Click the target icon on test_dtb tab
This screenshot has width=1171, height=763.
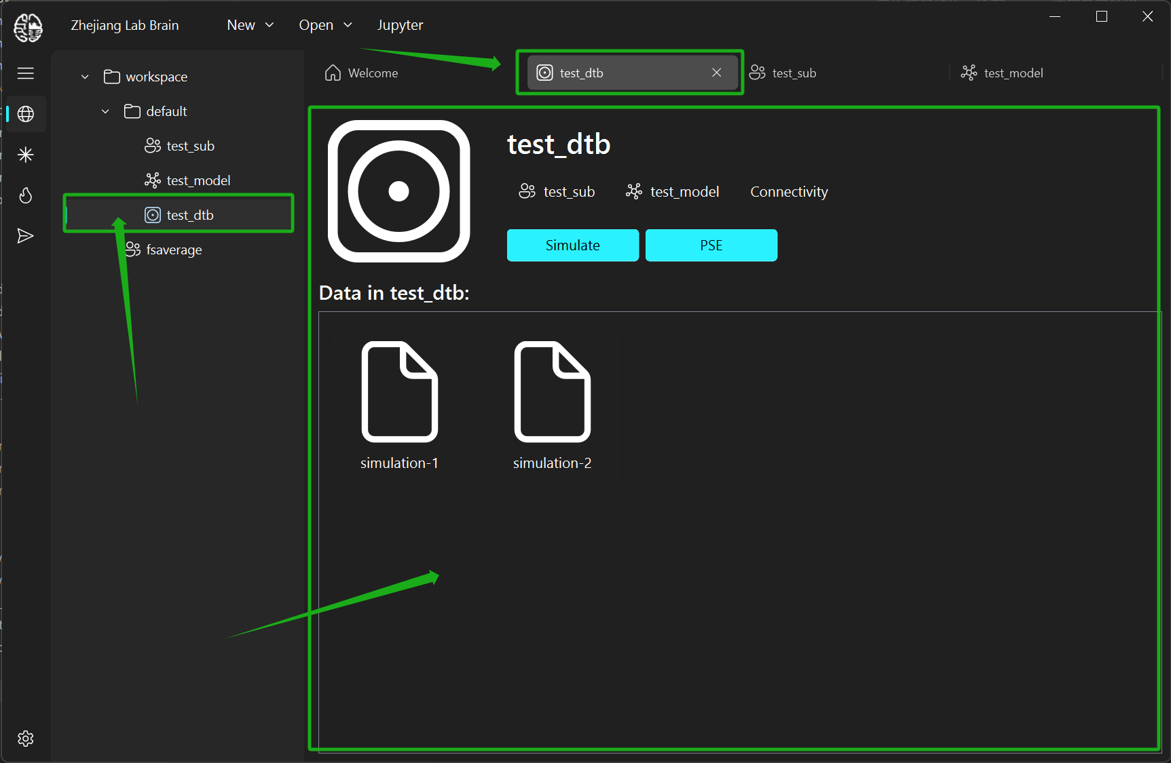tap(544, 73)
